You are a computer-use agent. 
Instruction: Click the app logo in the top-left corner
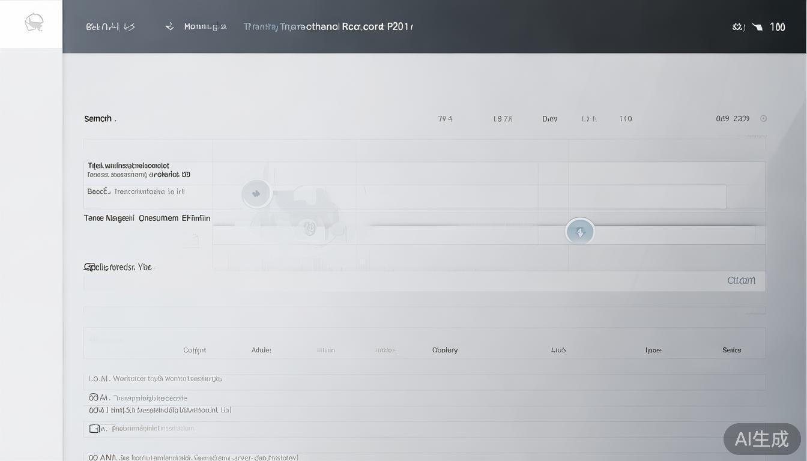(34, 23)
